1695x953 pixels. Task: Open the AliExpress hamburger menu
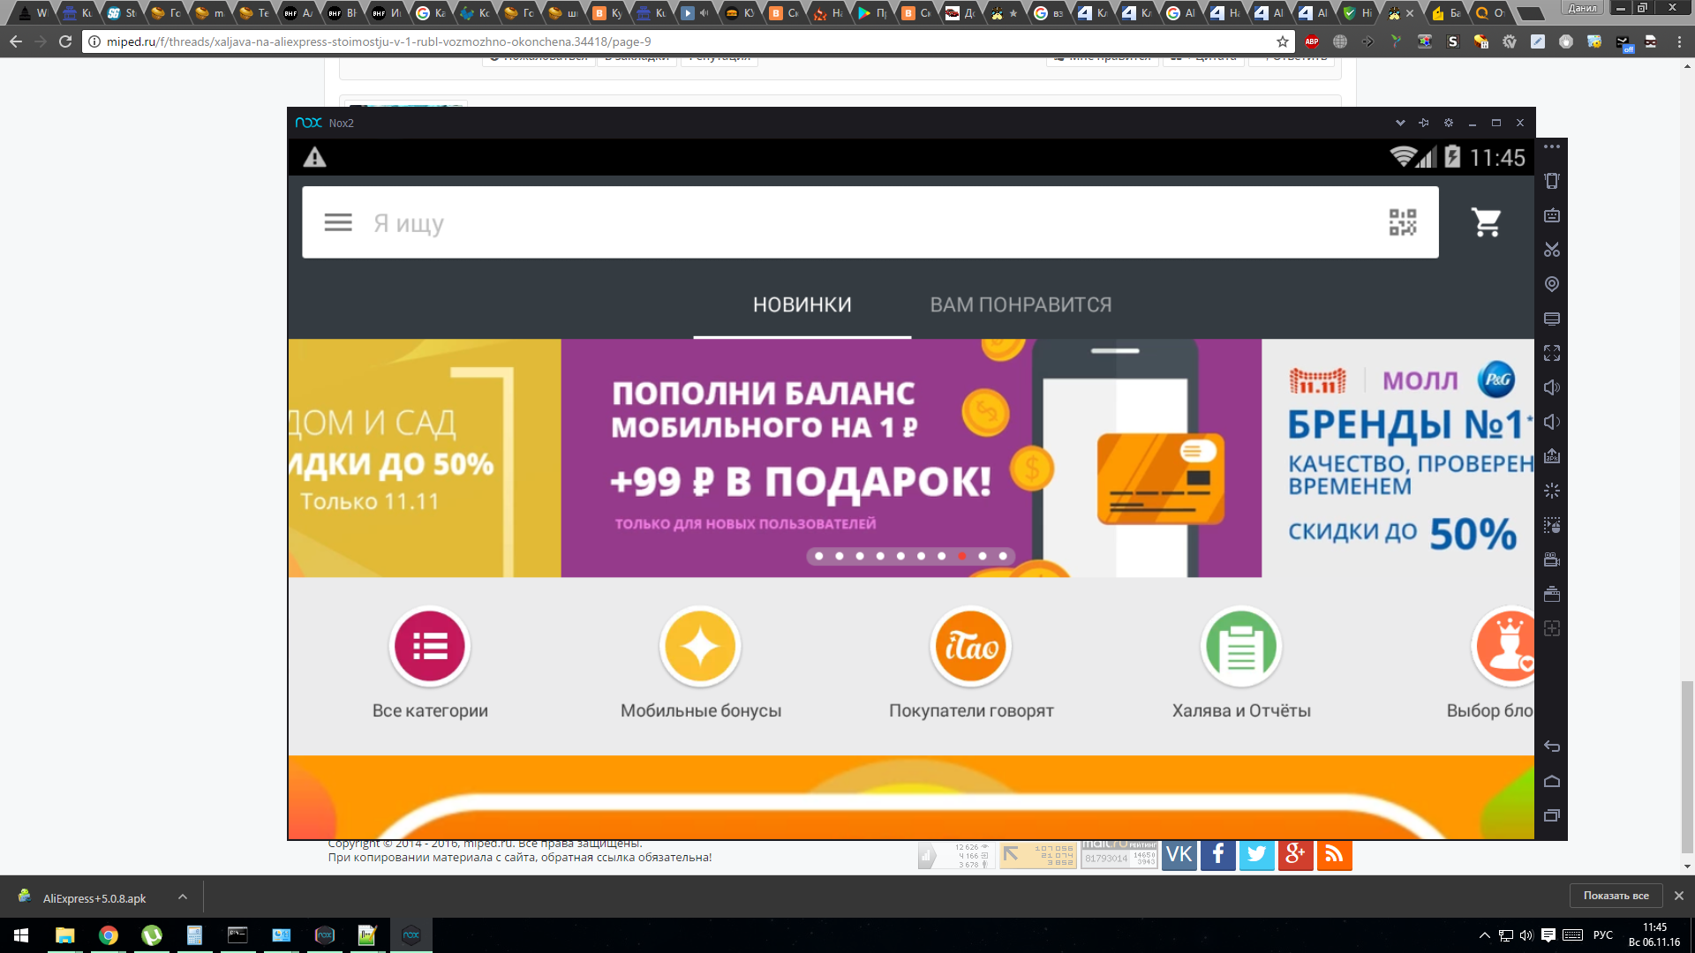coord(338,222)
